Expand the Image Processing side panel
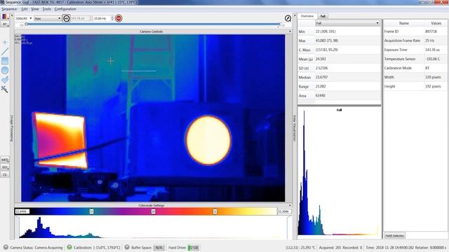Screen dimensions: 449x252 pyautogui.click(x=12, y=128)
